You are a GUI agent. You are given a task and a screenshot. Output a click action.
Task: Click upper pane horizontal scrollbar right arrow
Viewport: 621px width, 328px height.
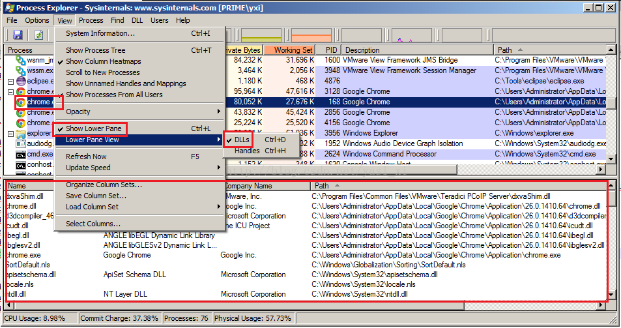[601, 169]
